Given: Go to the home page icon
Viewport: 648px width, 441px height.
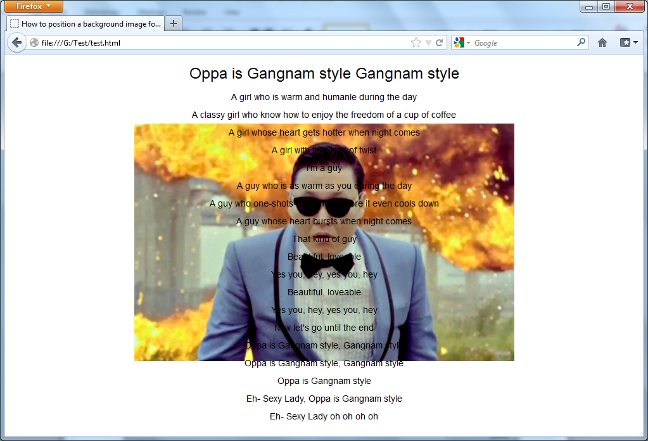Looking at the screenshot, I should click(x=602, y=42).
